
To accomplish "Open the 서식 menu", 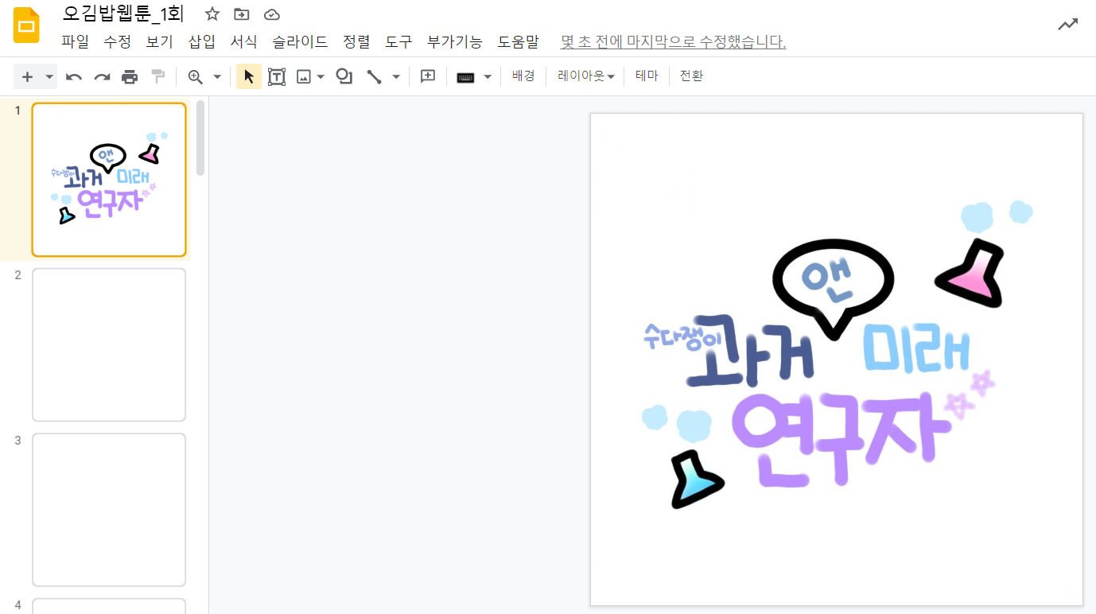I will [243, 41].
